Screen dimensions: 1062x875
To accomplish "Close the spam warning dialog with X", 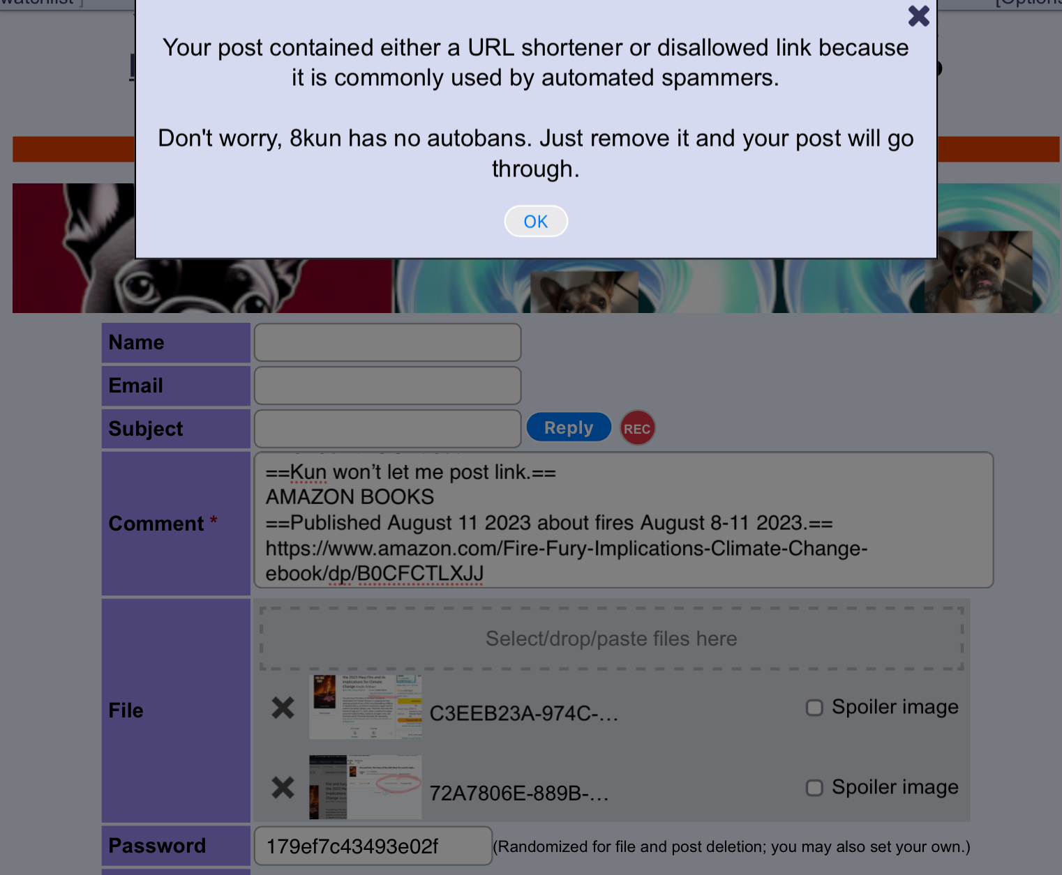I will click(x=918, y=16).
